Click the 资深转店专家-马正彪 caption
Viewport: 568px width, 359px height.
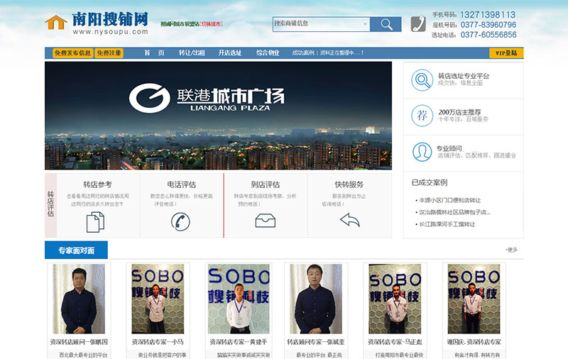click(x=395, y=342)
